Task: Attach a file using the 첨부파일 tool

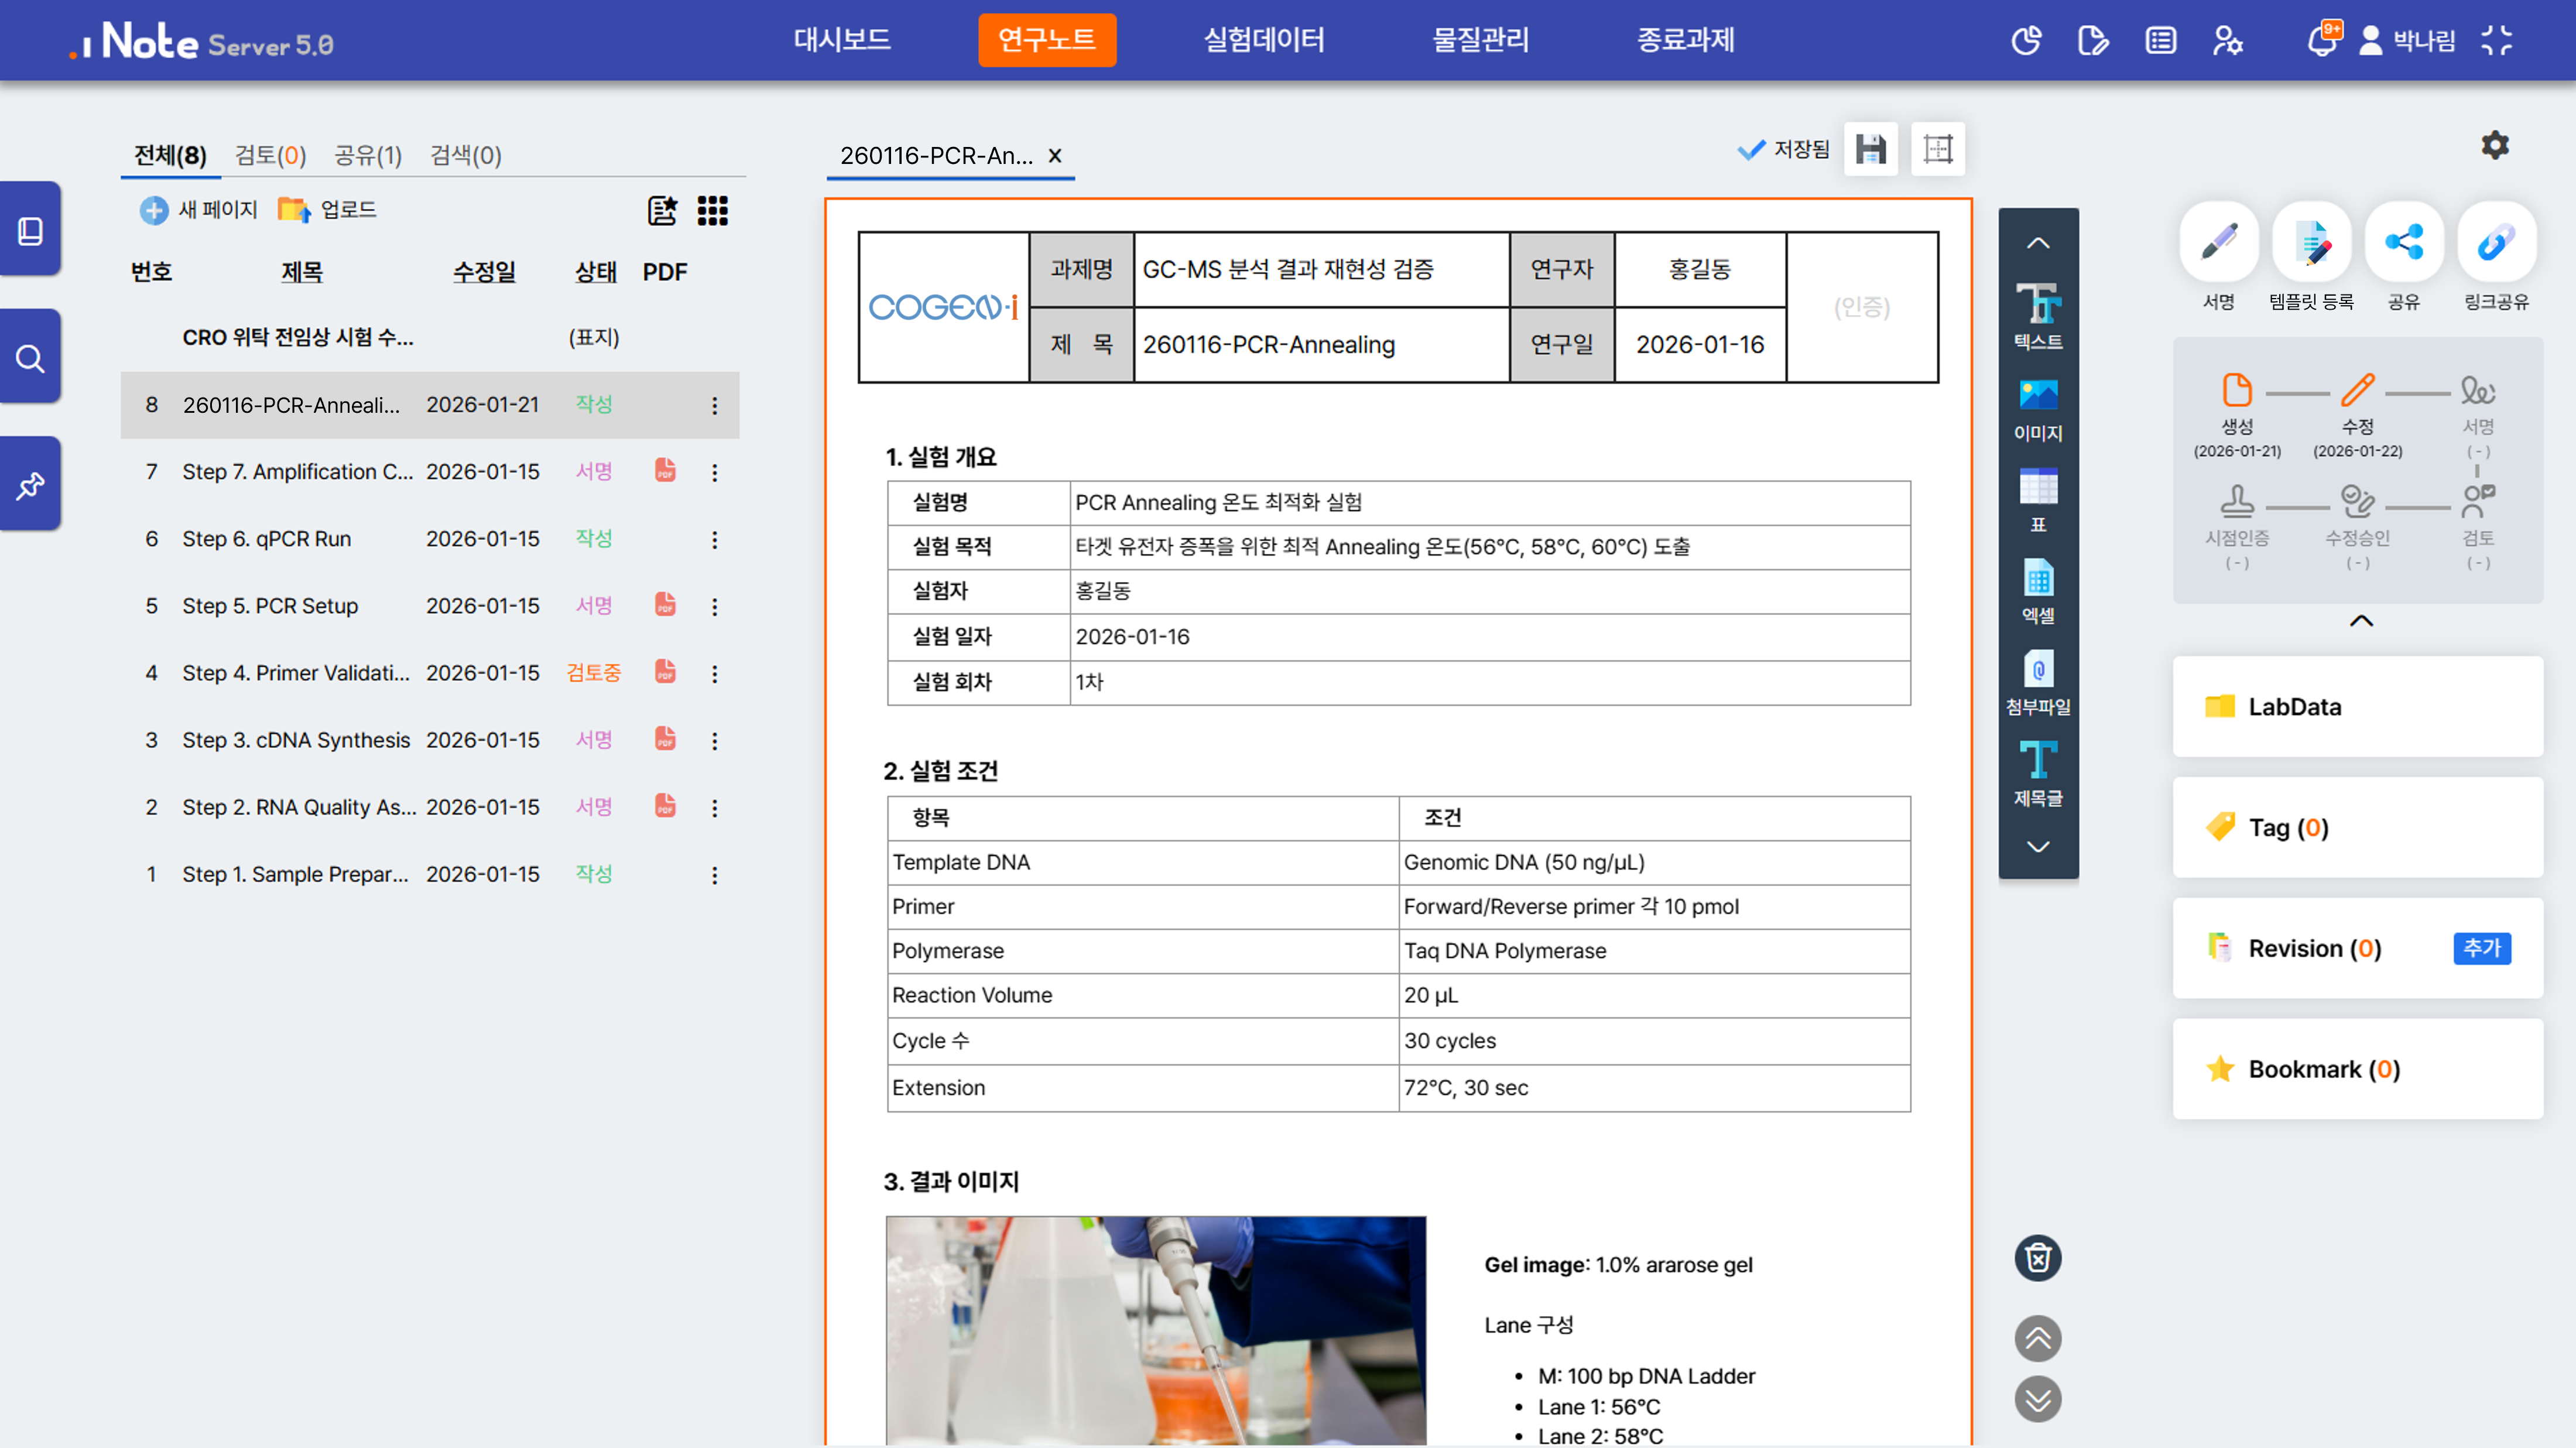Action: pos(2038,683)
